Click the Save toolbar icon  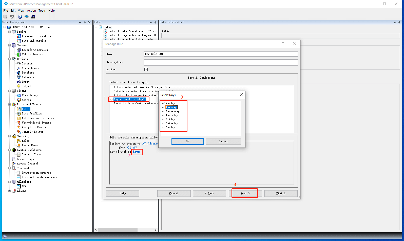click(5, 17)
